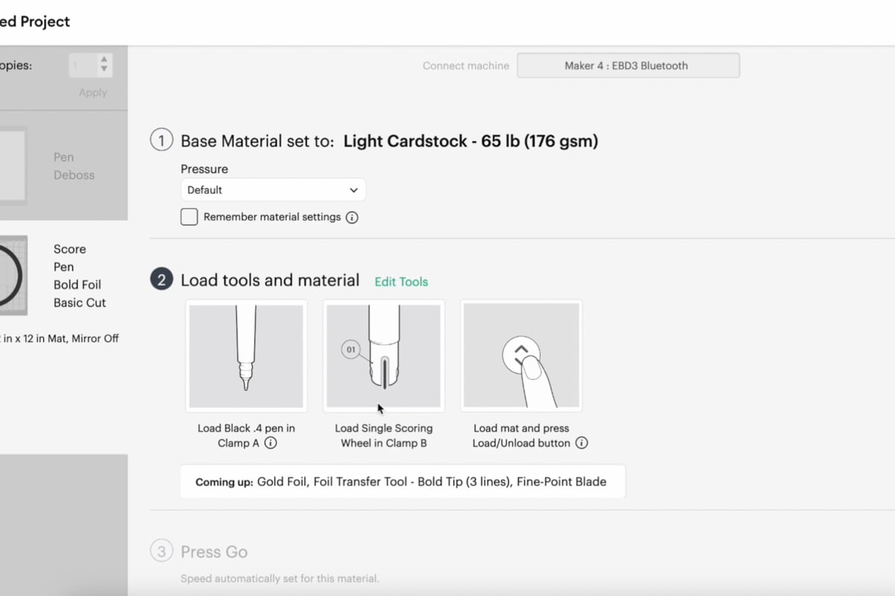Click the black pen tool illustration
The image size is (895, 596).
pyautogui.click(x=246, y=356)
